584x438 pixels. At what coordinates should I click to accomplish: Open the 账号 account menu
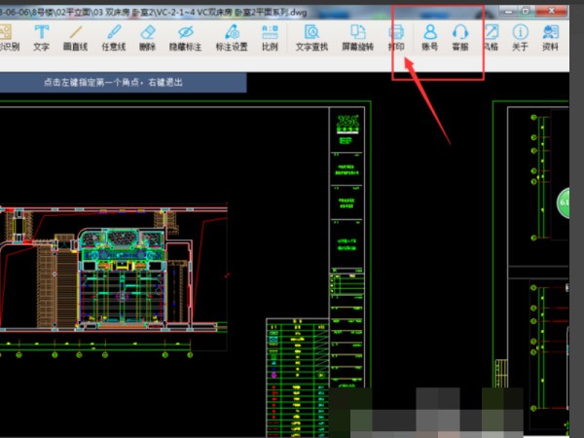point(430,37)
